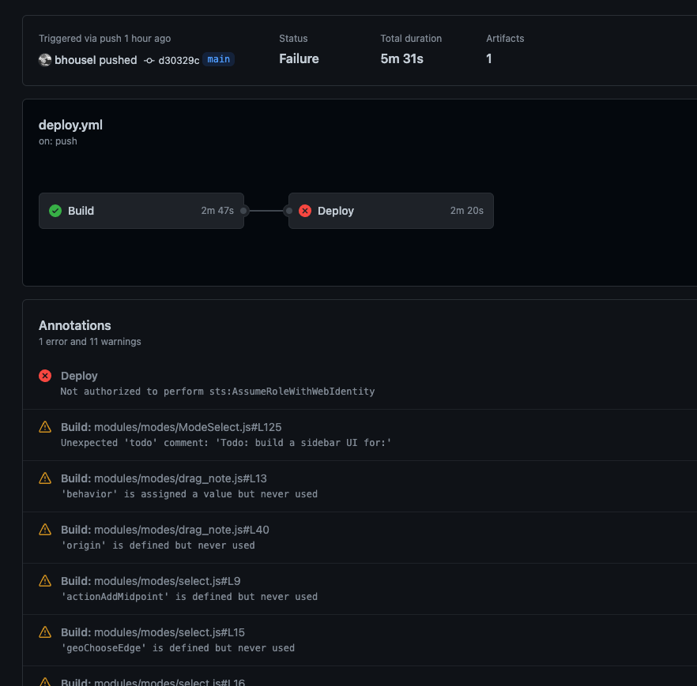697x686 pixels.
Task: Click the deploy.yml workflow title
Action: (70, 125)
